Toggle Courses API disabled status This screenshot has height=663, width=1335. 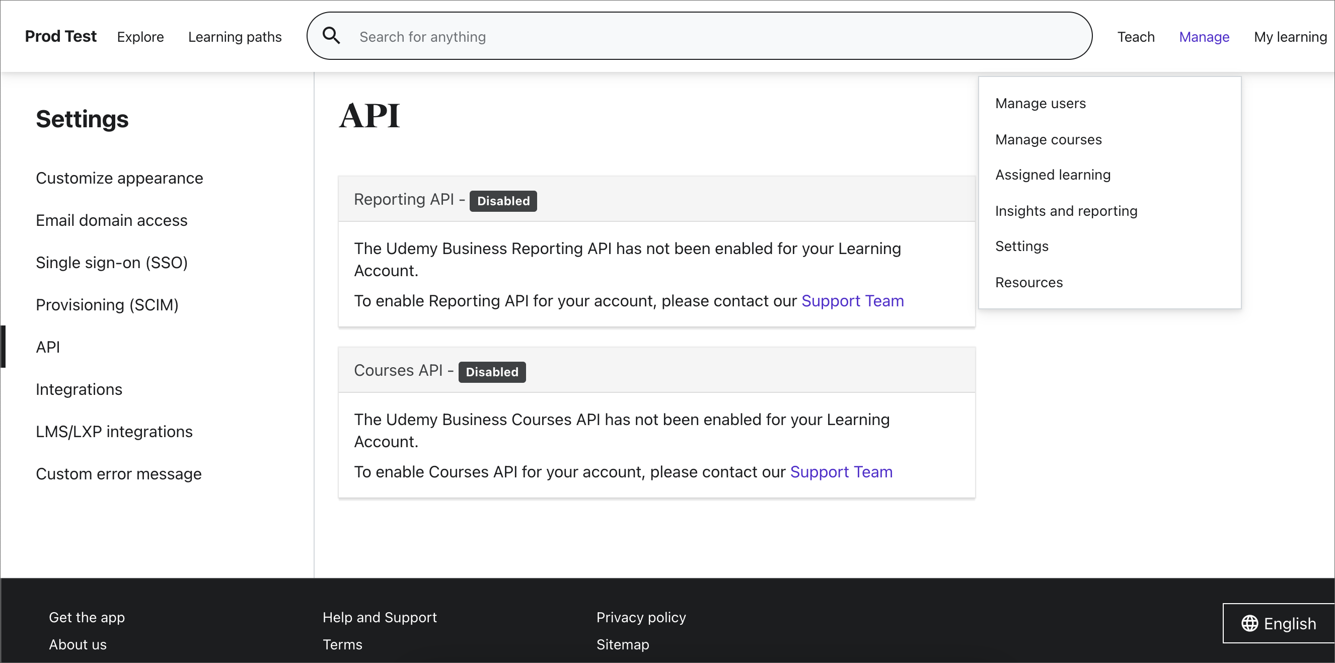point(492,371)
